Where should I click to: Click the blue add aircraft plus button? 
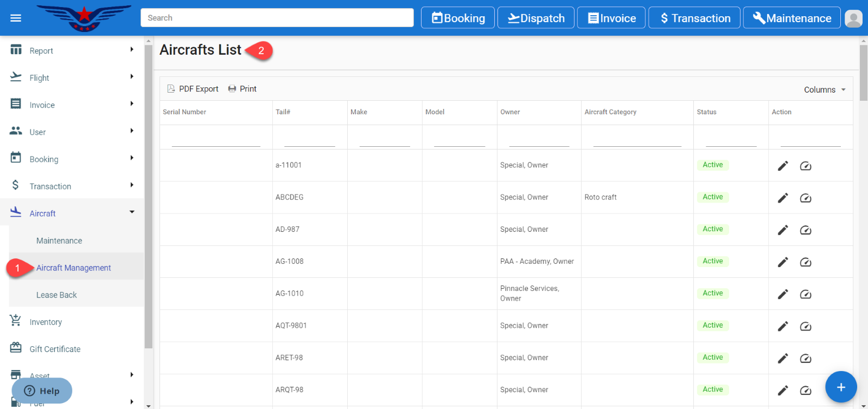click(x=840, y=387)
